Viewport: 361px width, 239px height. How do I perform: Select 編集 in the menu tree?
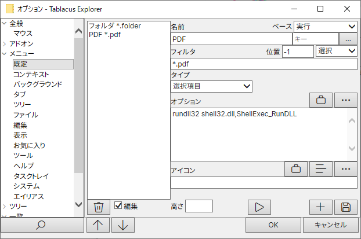pyautogui.click(x=20, y=125)
